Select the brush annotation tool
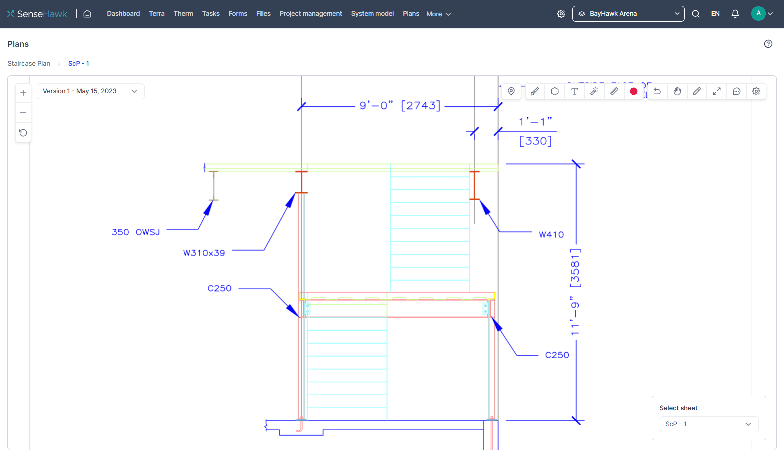This screenshot has width=784, height=460. [x=534, y=91]
